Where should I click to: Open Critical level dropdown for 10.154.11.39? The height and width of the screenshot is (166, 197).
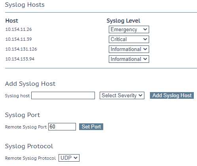(129, 39)
